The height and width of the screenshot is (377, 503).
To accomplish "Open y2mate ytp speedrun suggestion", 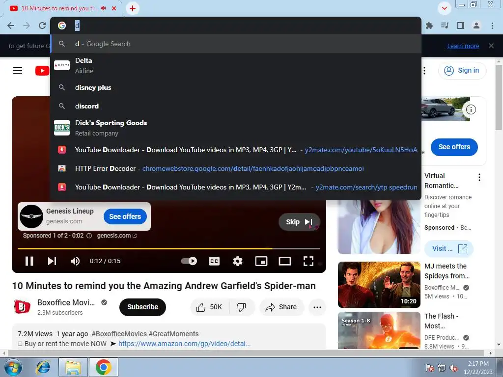I will [236, 187].
